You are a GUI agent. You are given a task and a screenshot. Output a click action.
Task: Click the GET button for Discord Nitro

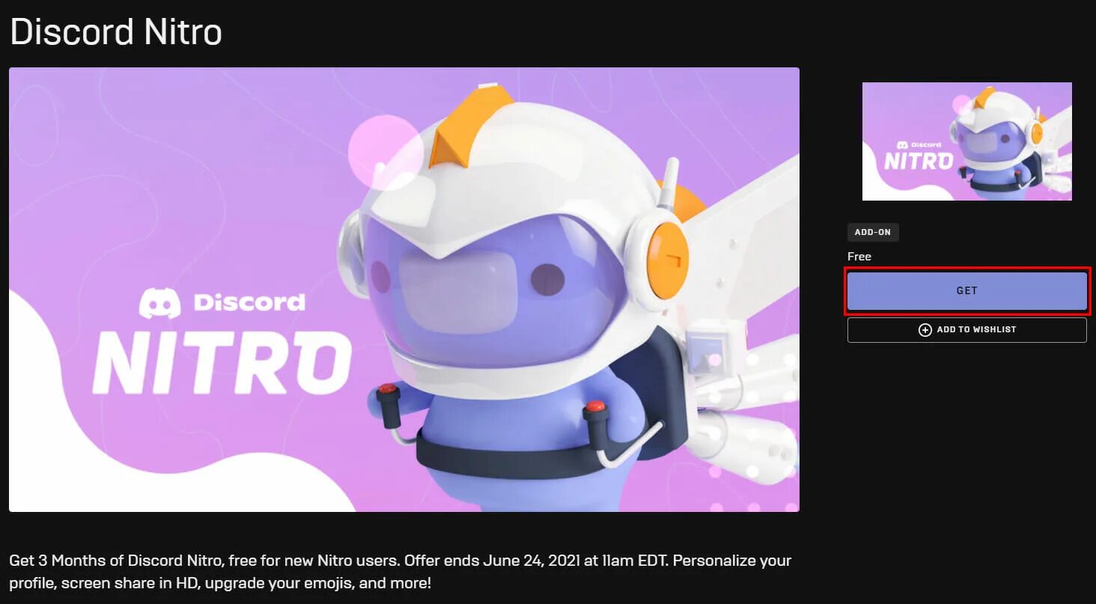pyautogui.click(x=966, y=290)
